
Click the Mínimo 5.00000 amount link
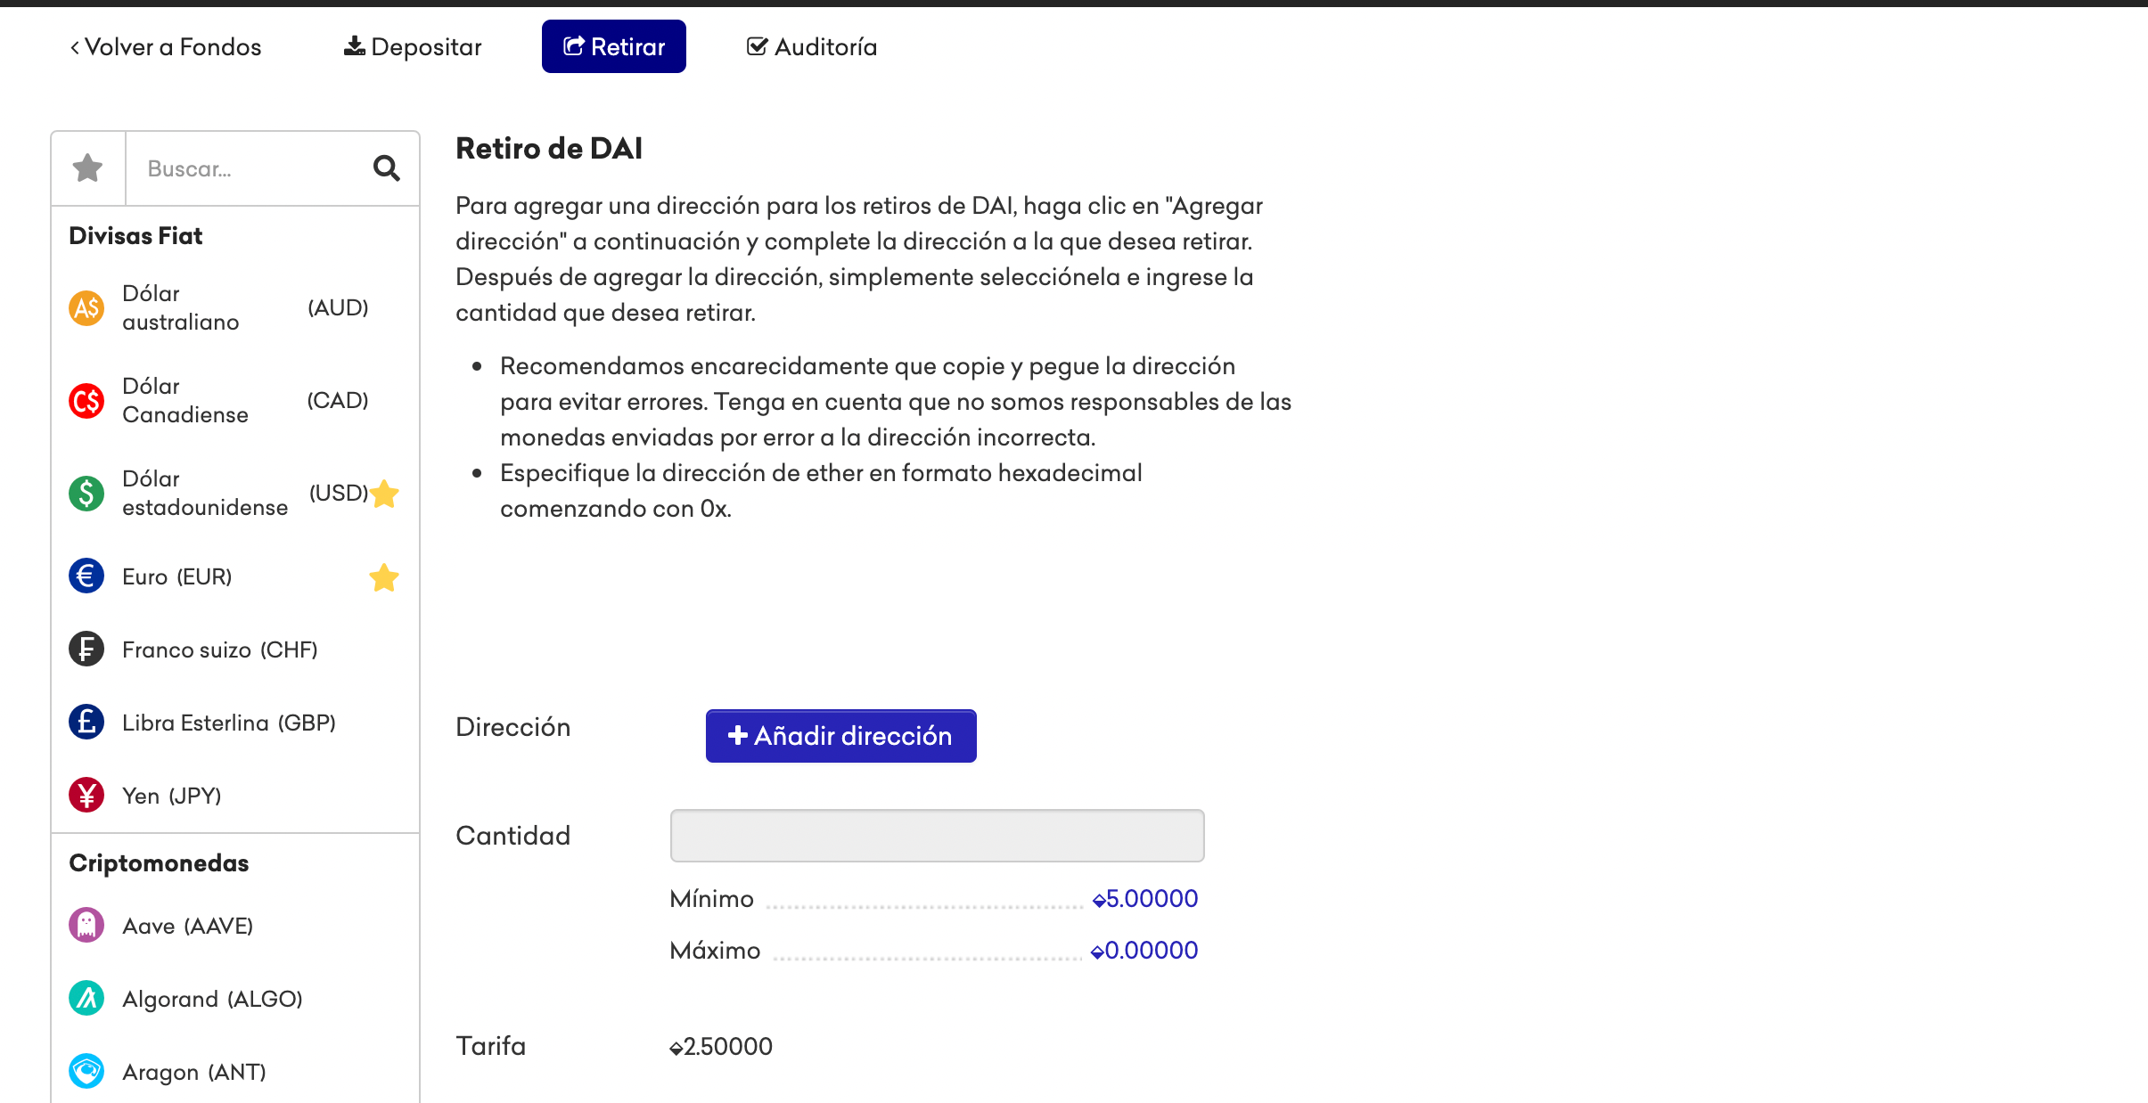pos(1145,898)
